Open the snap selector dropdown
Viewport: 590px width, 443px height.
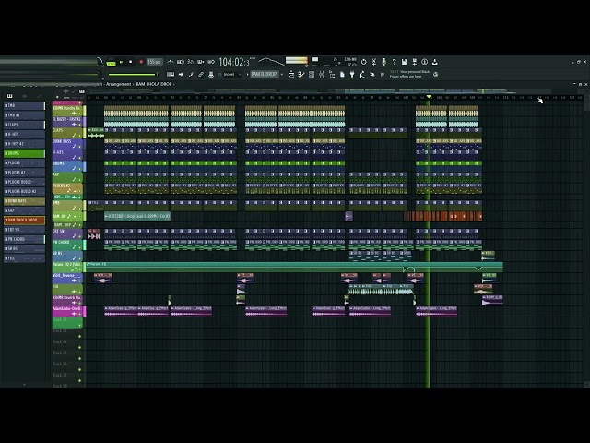(x=230, y=74)
